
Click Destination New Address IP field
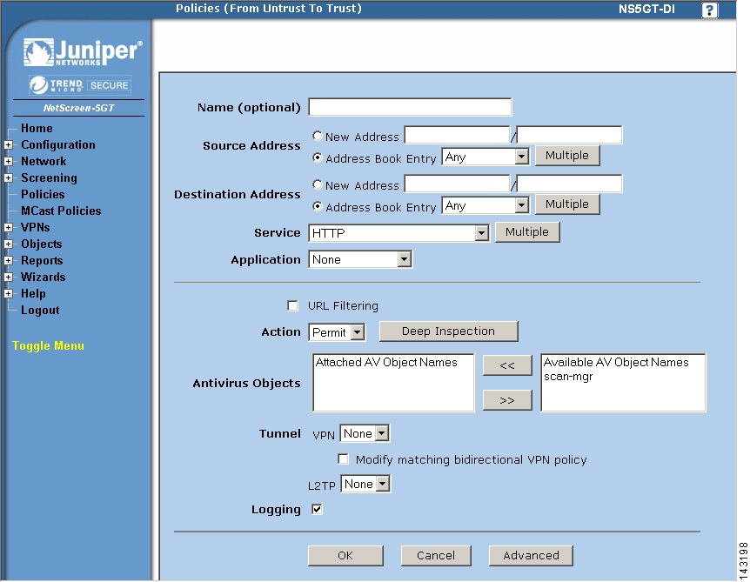click(x=458, y=184)
